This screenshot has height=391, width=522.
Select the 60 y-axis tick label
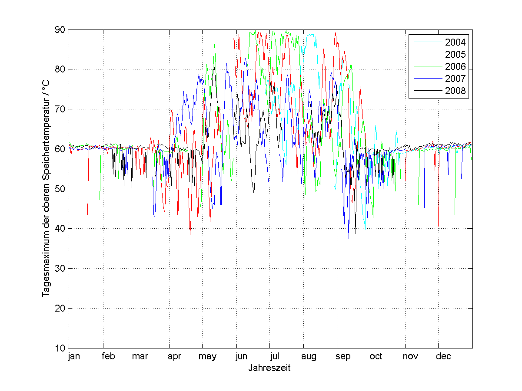60,149
